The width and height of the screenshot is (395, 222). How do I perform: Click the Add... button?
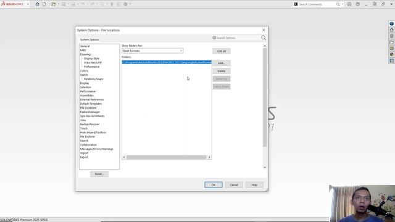(222, 63)
